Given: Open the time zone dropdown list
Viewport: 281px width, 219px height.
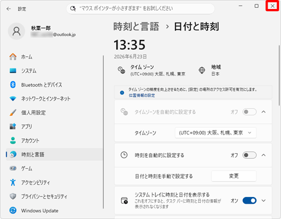Looking at the screenshot, I should (215, 133).
